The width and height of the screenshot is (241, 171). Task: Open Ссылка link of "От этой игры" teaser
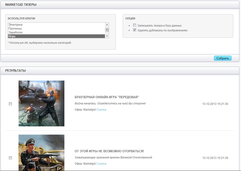pos(101,164)
